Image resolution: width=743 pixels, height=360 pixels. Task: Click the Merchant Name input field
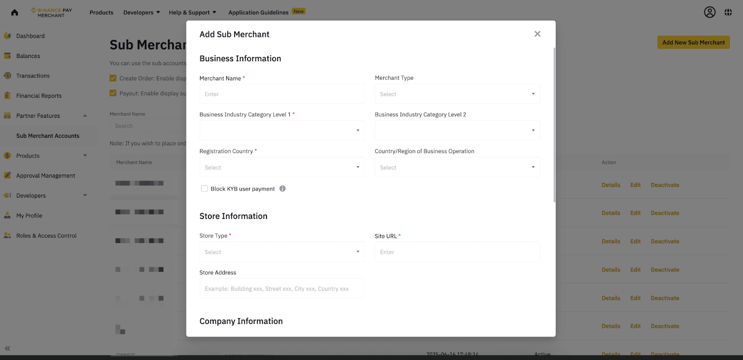point(282,94)
